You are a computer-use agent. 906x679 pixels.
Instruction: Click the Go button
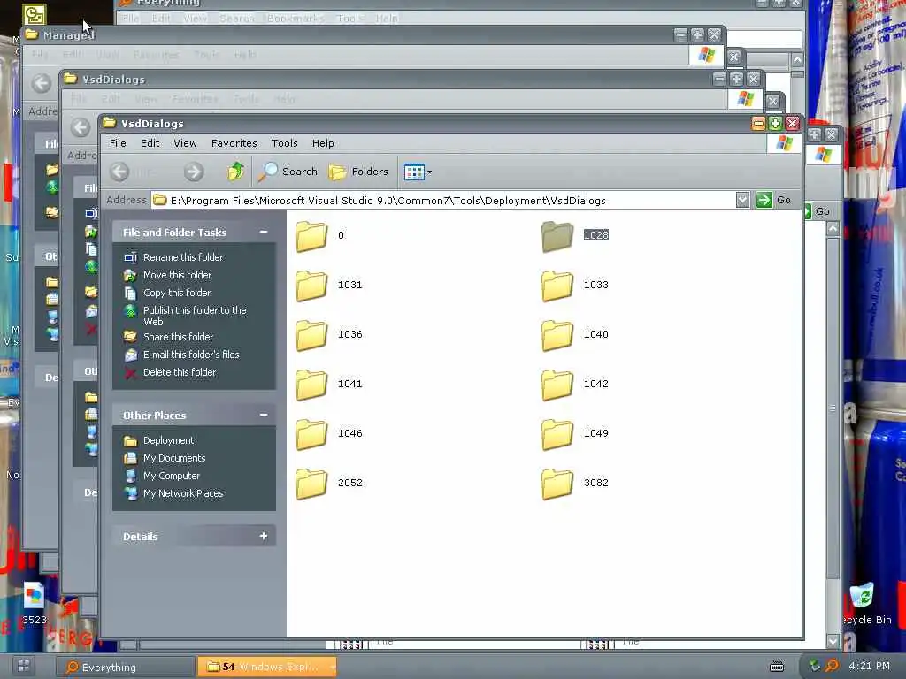773,201
